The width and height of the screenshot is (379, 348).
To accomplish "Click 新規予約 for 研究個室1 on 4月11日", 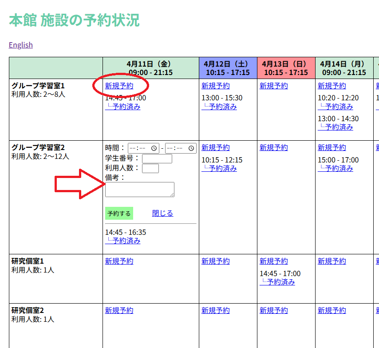I will 119,261.
